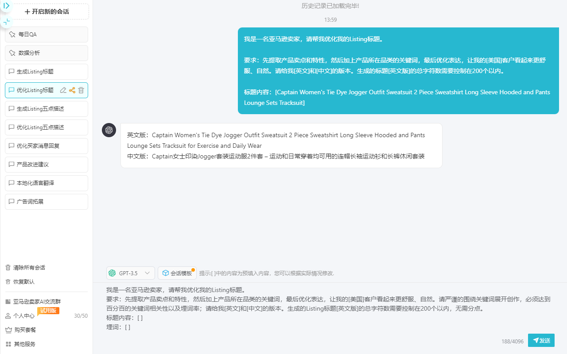567x354 pixels.
Task: Edit the 优化Listing标题 conversation name with pencil icon
Action: tap(63, 90)
